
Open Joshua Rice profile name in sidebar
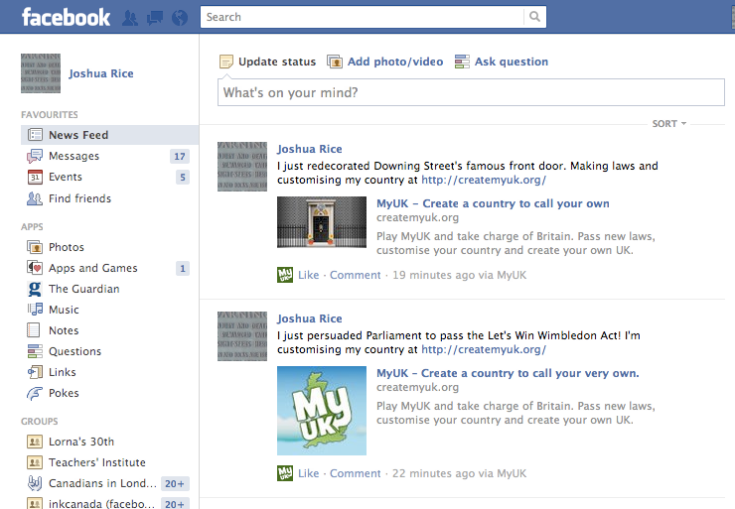click(x=100, y=73)
